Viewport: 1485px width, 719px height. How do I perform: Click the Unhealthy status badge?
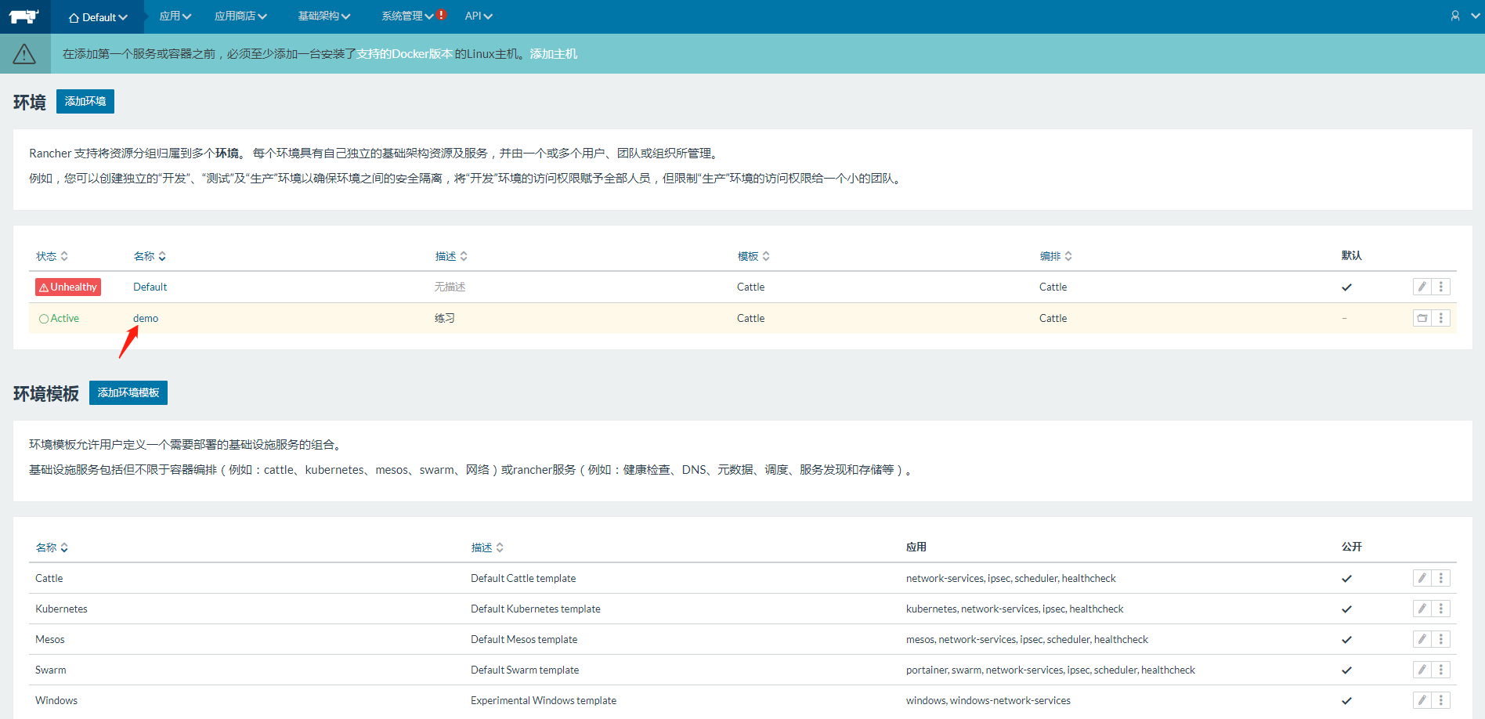pos(68,287)
